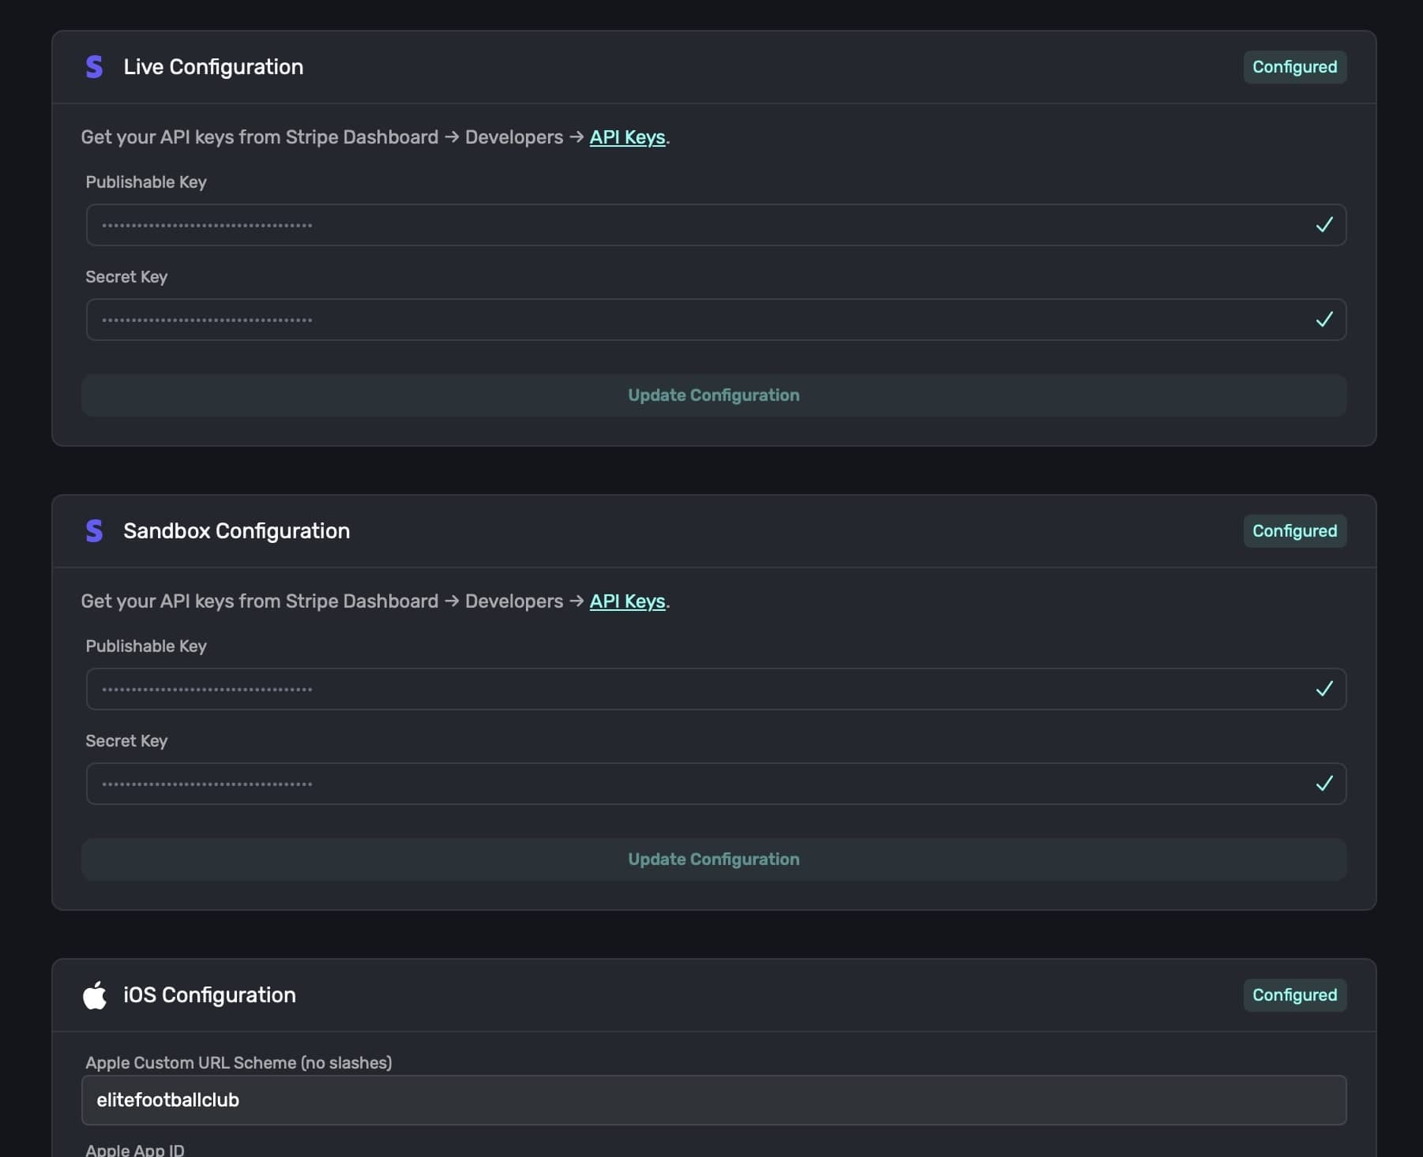This screenshot has height=1157, width=1423.
Task: Click checkmark in Live Publishable Key field
Action: [x=1324, y=225]
